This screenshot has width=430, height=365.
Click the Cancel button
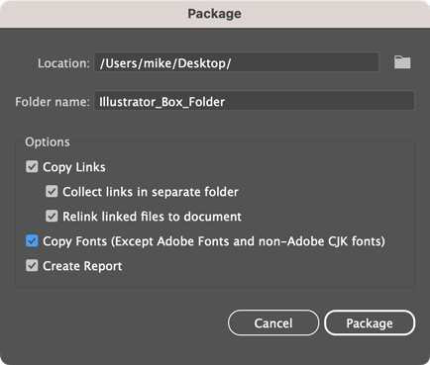273,322
